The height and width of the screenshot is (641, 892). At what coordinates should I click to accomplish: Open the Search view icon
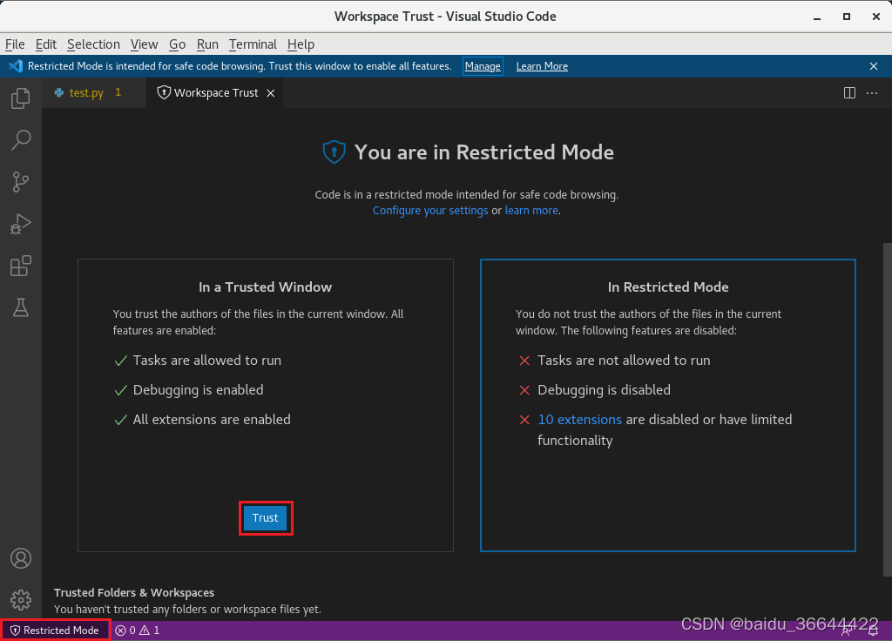[21, 140]
